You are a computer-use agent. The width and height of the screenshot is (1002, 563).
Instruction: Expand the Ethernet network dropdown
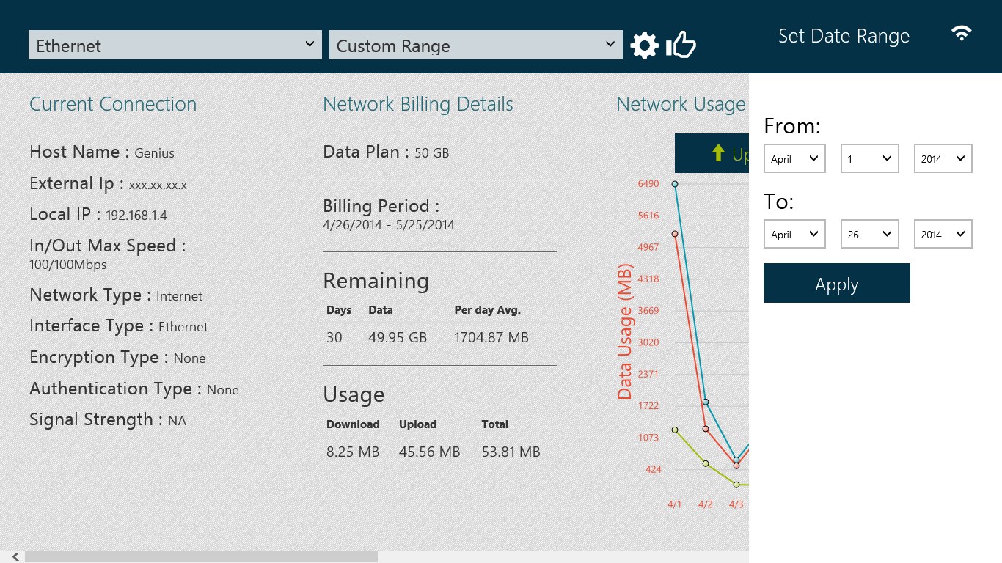(175, 45)
